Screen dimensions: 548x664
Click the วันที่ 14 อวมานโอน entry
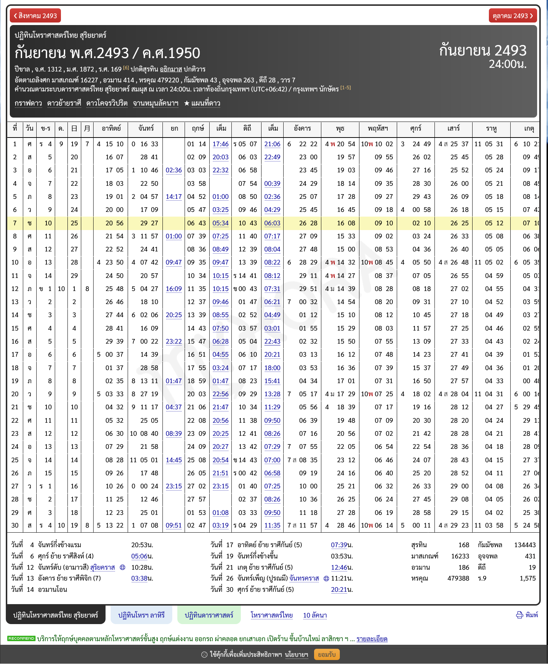click(x=39, y=590)
